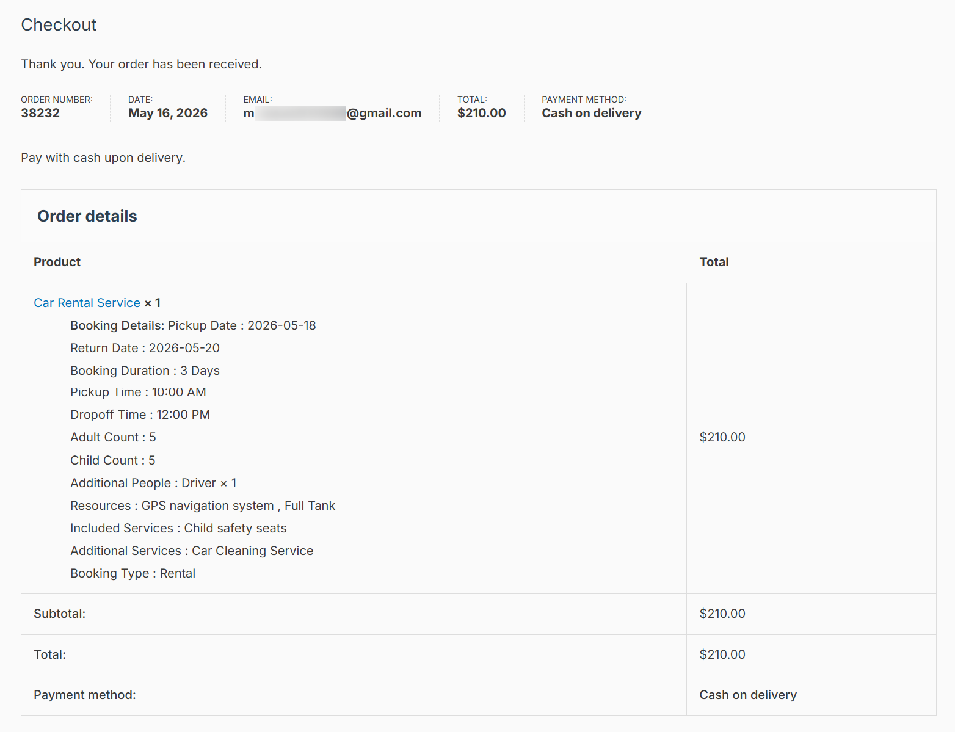
Task: Select the order number 38232
Action: (x=40, y=113)
